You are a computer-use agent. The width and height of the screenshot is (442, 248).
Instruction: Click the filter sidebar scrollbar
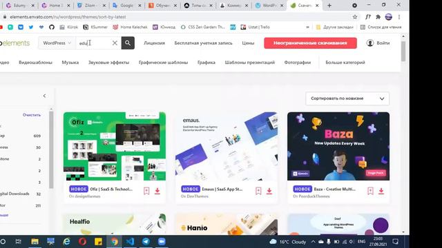pyautogui.click(x=51, y=149)
